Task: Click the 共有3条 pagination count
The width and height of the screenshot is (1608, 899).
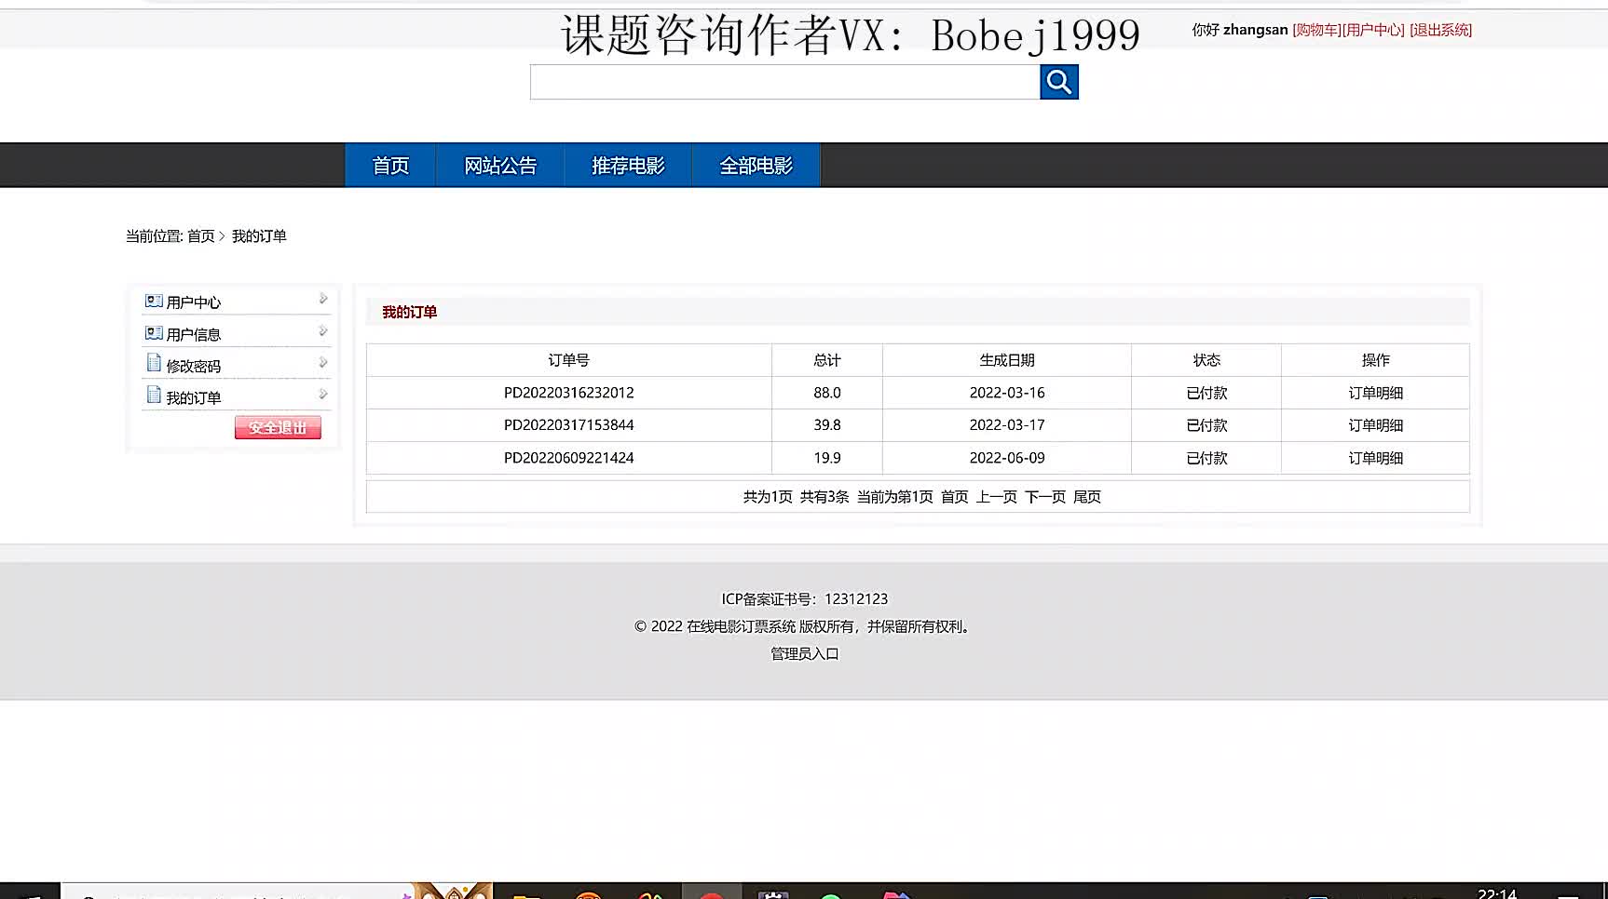Action: [824, 497]
